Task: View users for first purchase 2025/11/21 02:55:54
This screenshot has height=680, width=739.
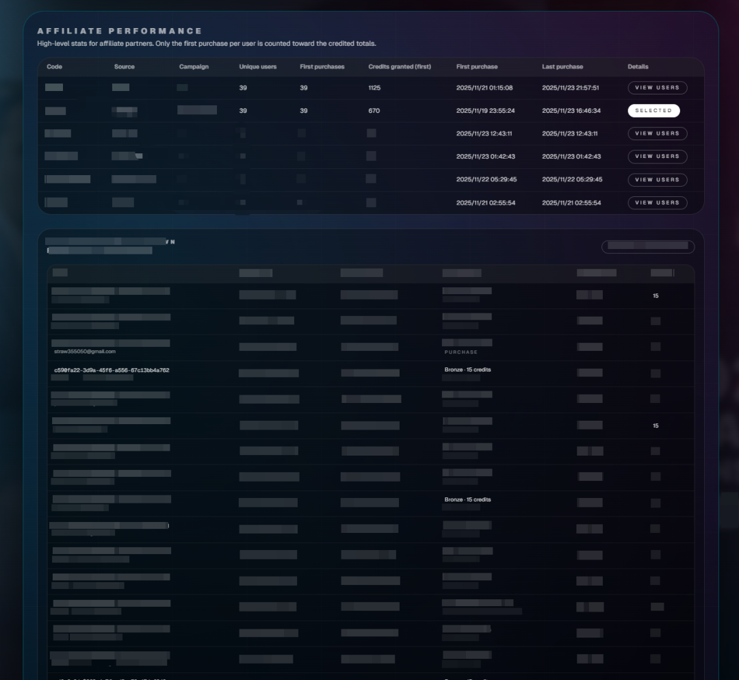Action: (x=657, y=202)
